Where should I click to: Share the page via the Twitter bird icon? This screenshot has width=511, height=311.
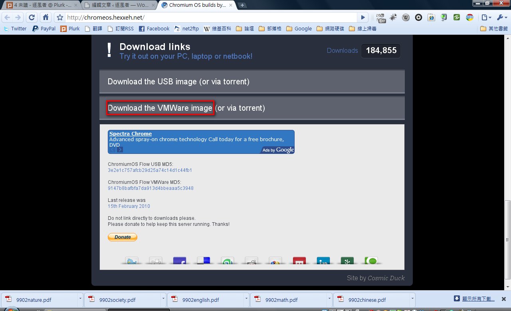(x=132, y=261)
